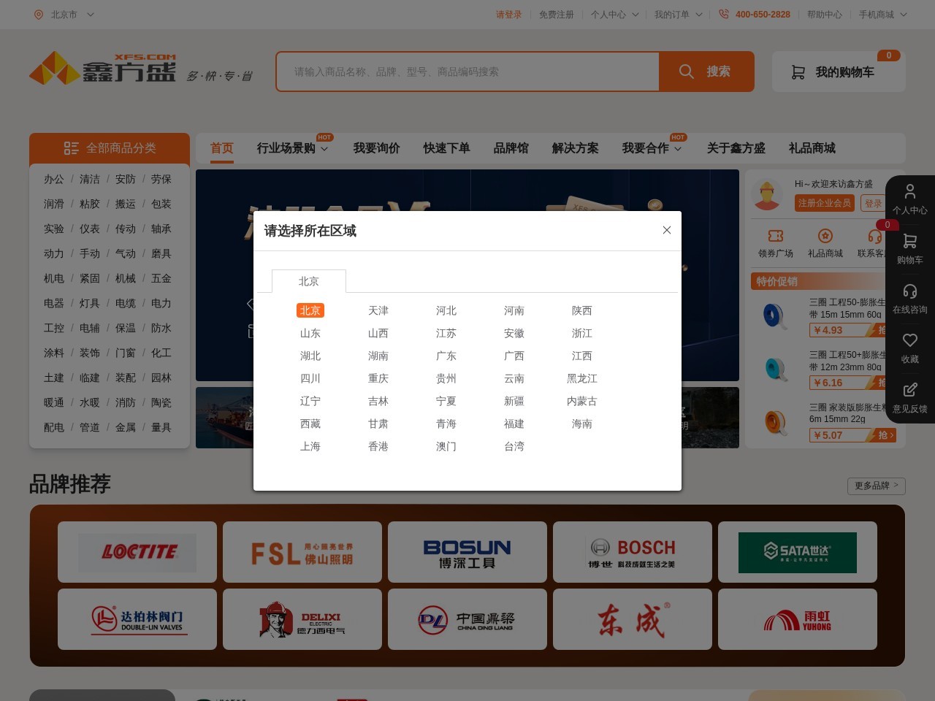The height and width of the screenshot is (701, 935).
Task: Open the DELIXI brand logo
Action: [x=302, y=619]
